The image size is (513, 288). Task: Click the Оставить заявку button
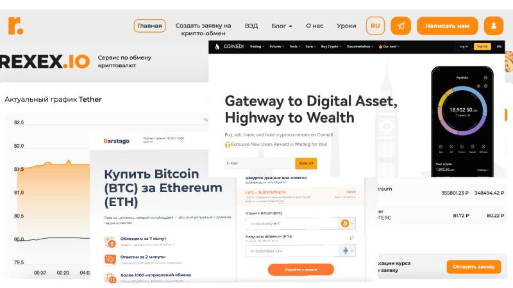coord(474,267)
